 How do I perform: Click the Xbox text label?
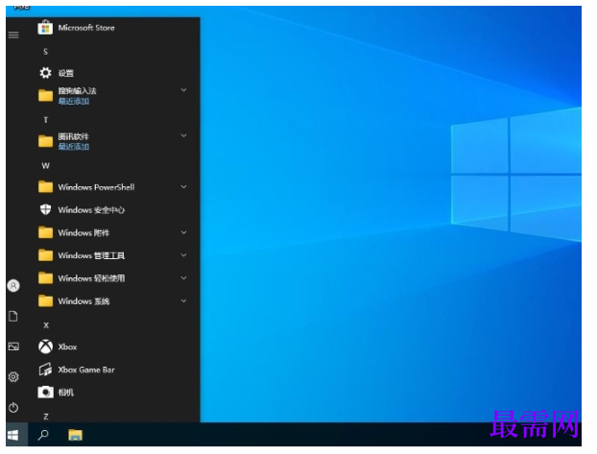point(67,346)
